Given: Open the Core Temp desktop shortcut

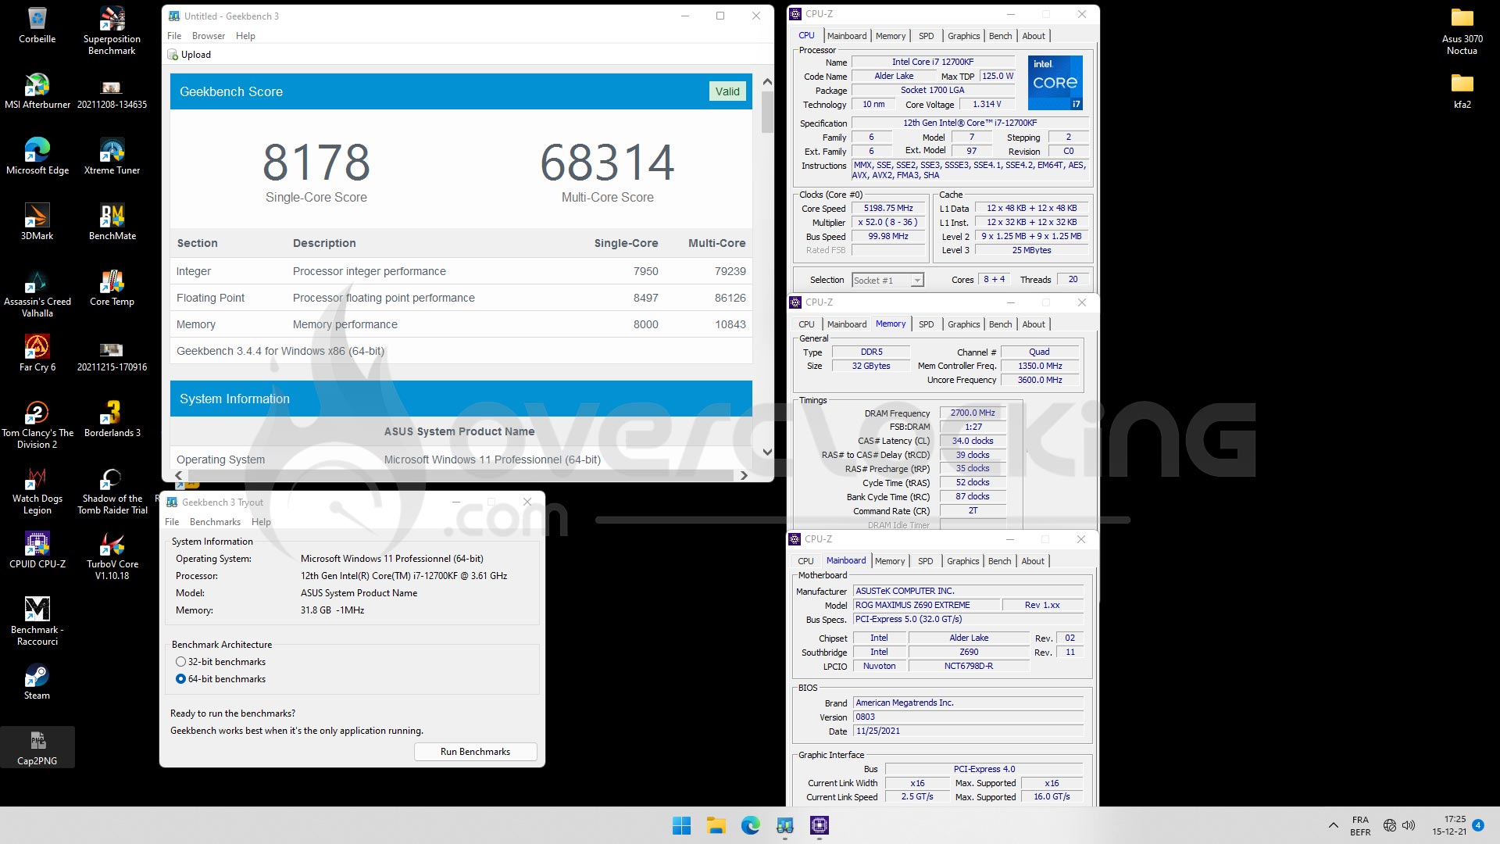Looking at the screenshot, I should pyautogui.click(x=112, y=288).
